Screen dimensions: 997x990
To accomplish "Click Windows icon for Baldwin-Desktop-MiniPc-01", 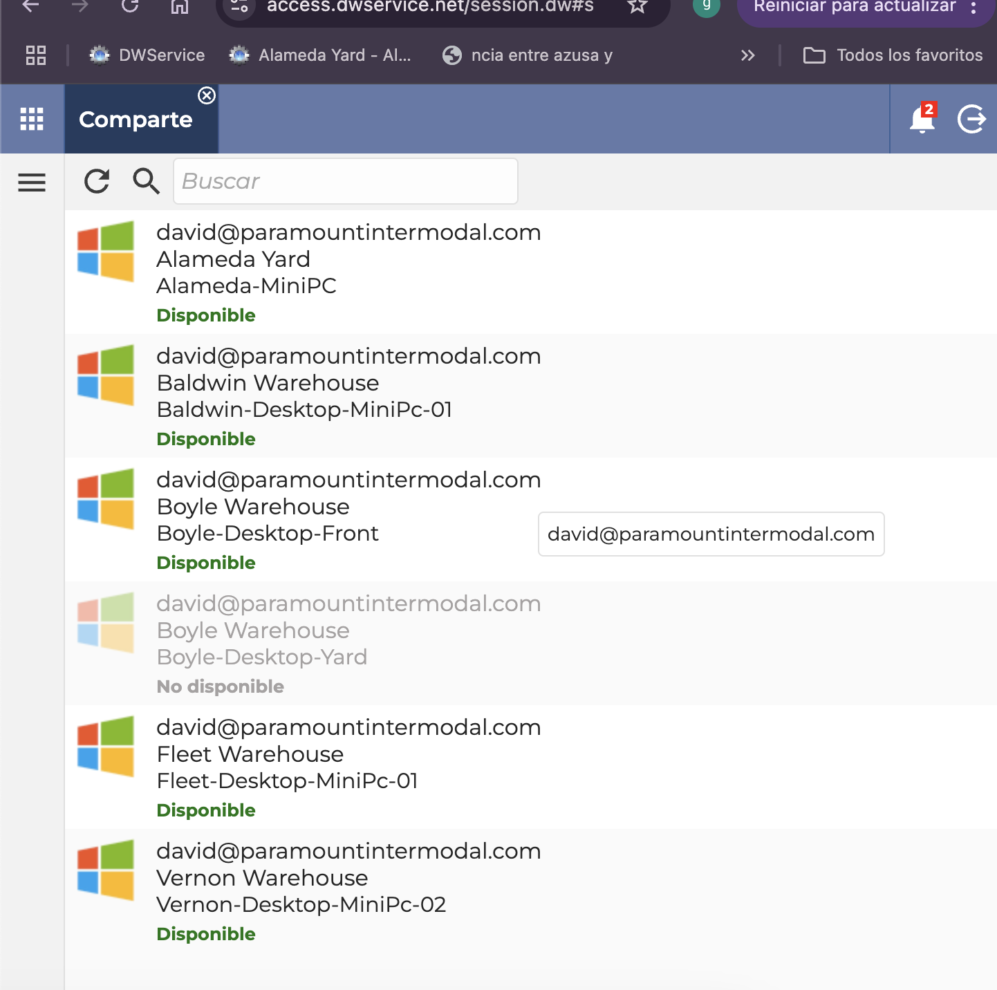I will point(106,375).
